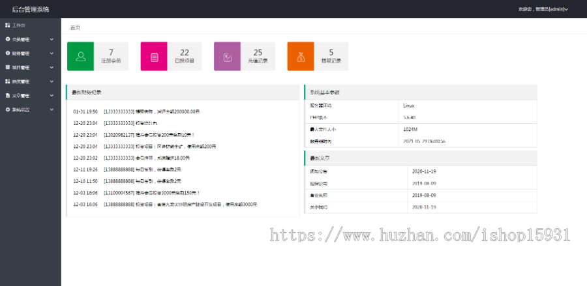
Task: Click the 财务管理 finance icon in sidebar
Action: pyautogui.click(x=7, y=53)
